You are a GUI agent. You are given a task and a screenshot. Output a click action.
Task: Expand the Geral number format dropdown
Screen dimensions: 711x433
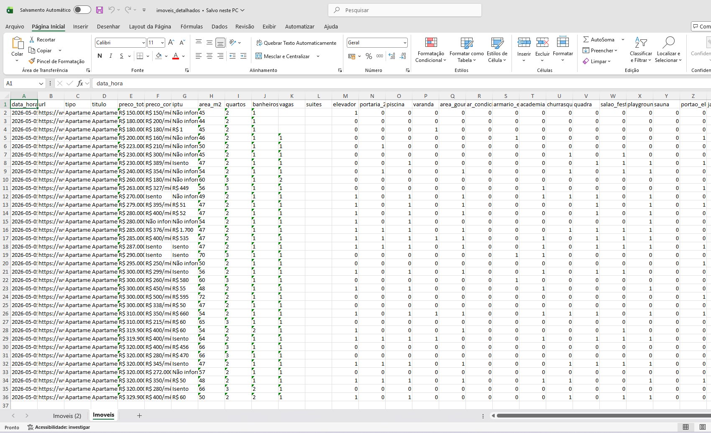click(x=405, y=43)
